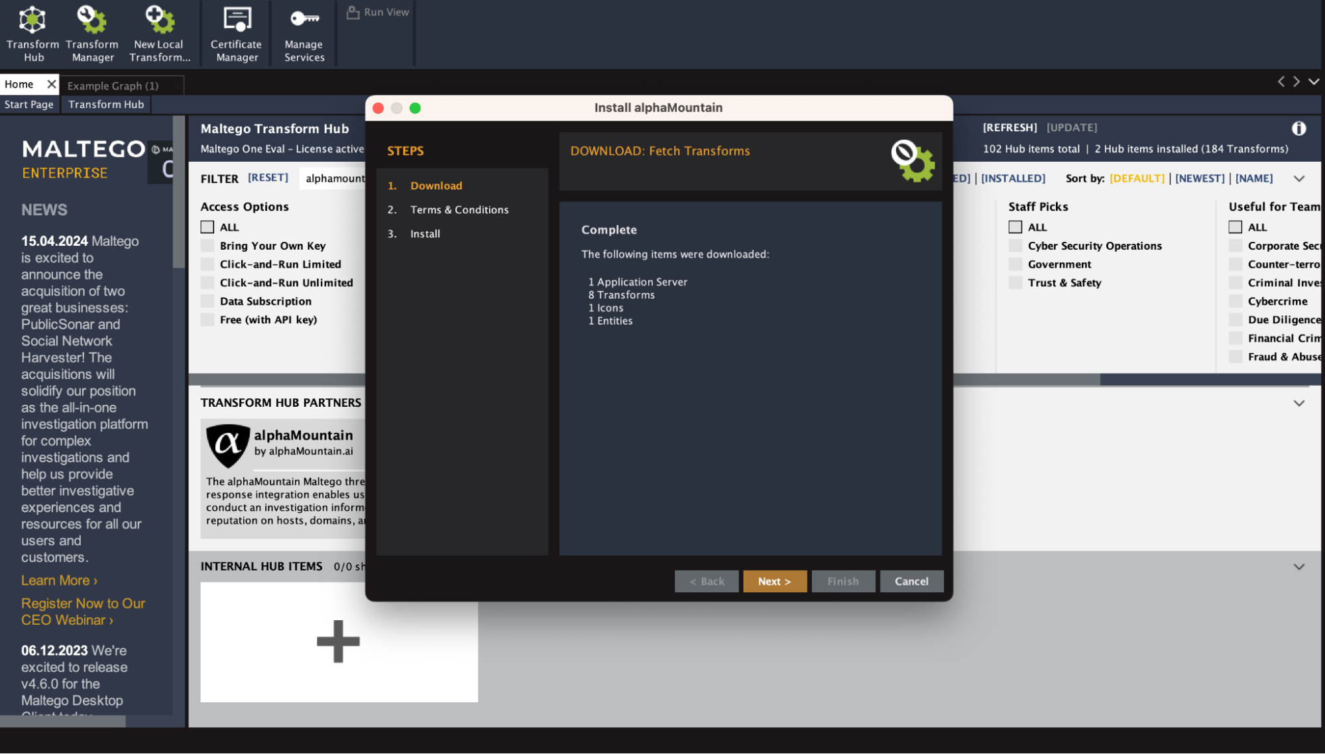1325x754 pixels.
Task: Click the plus icon to add internal hub item
Action: [338, 641]
